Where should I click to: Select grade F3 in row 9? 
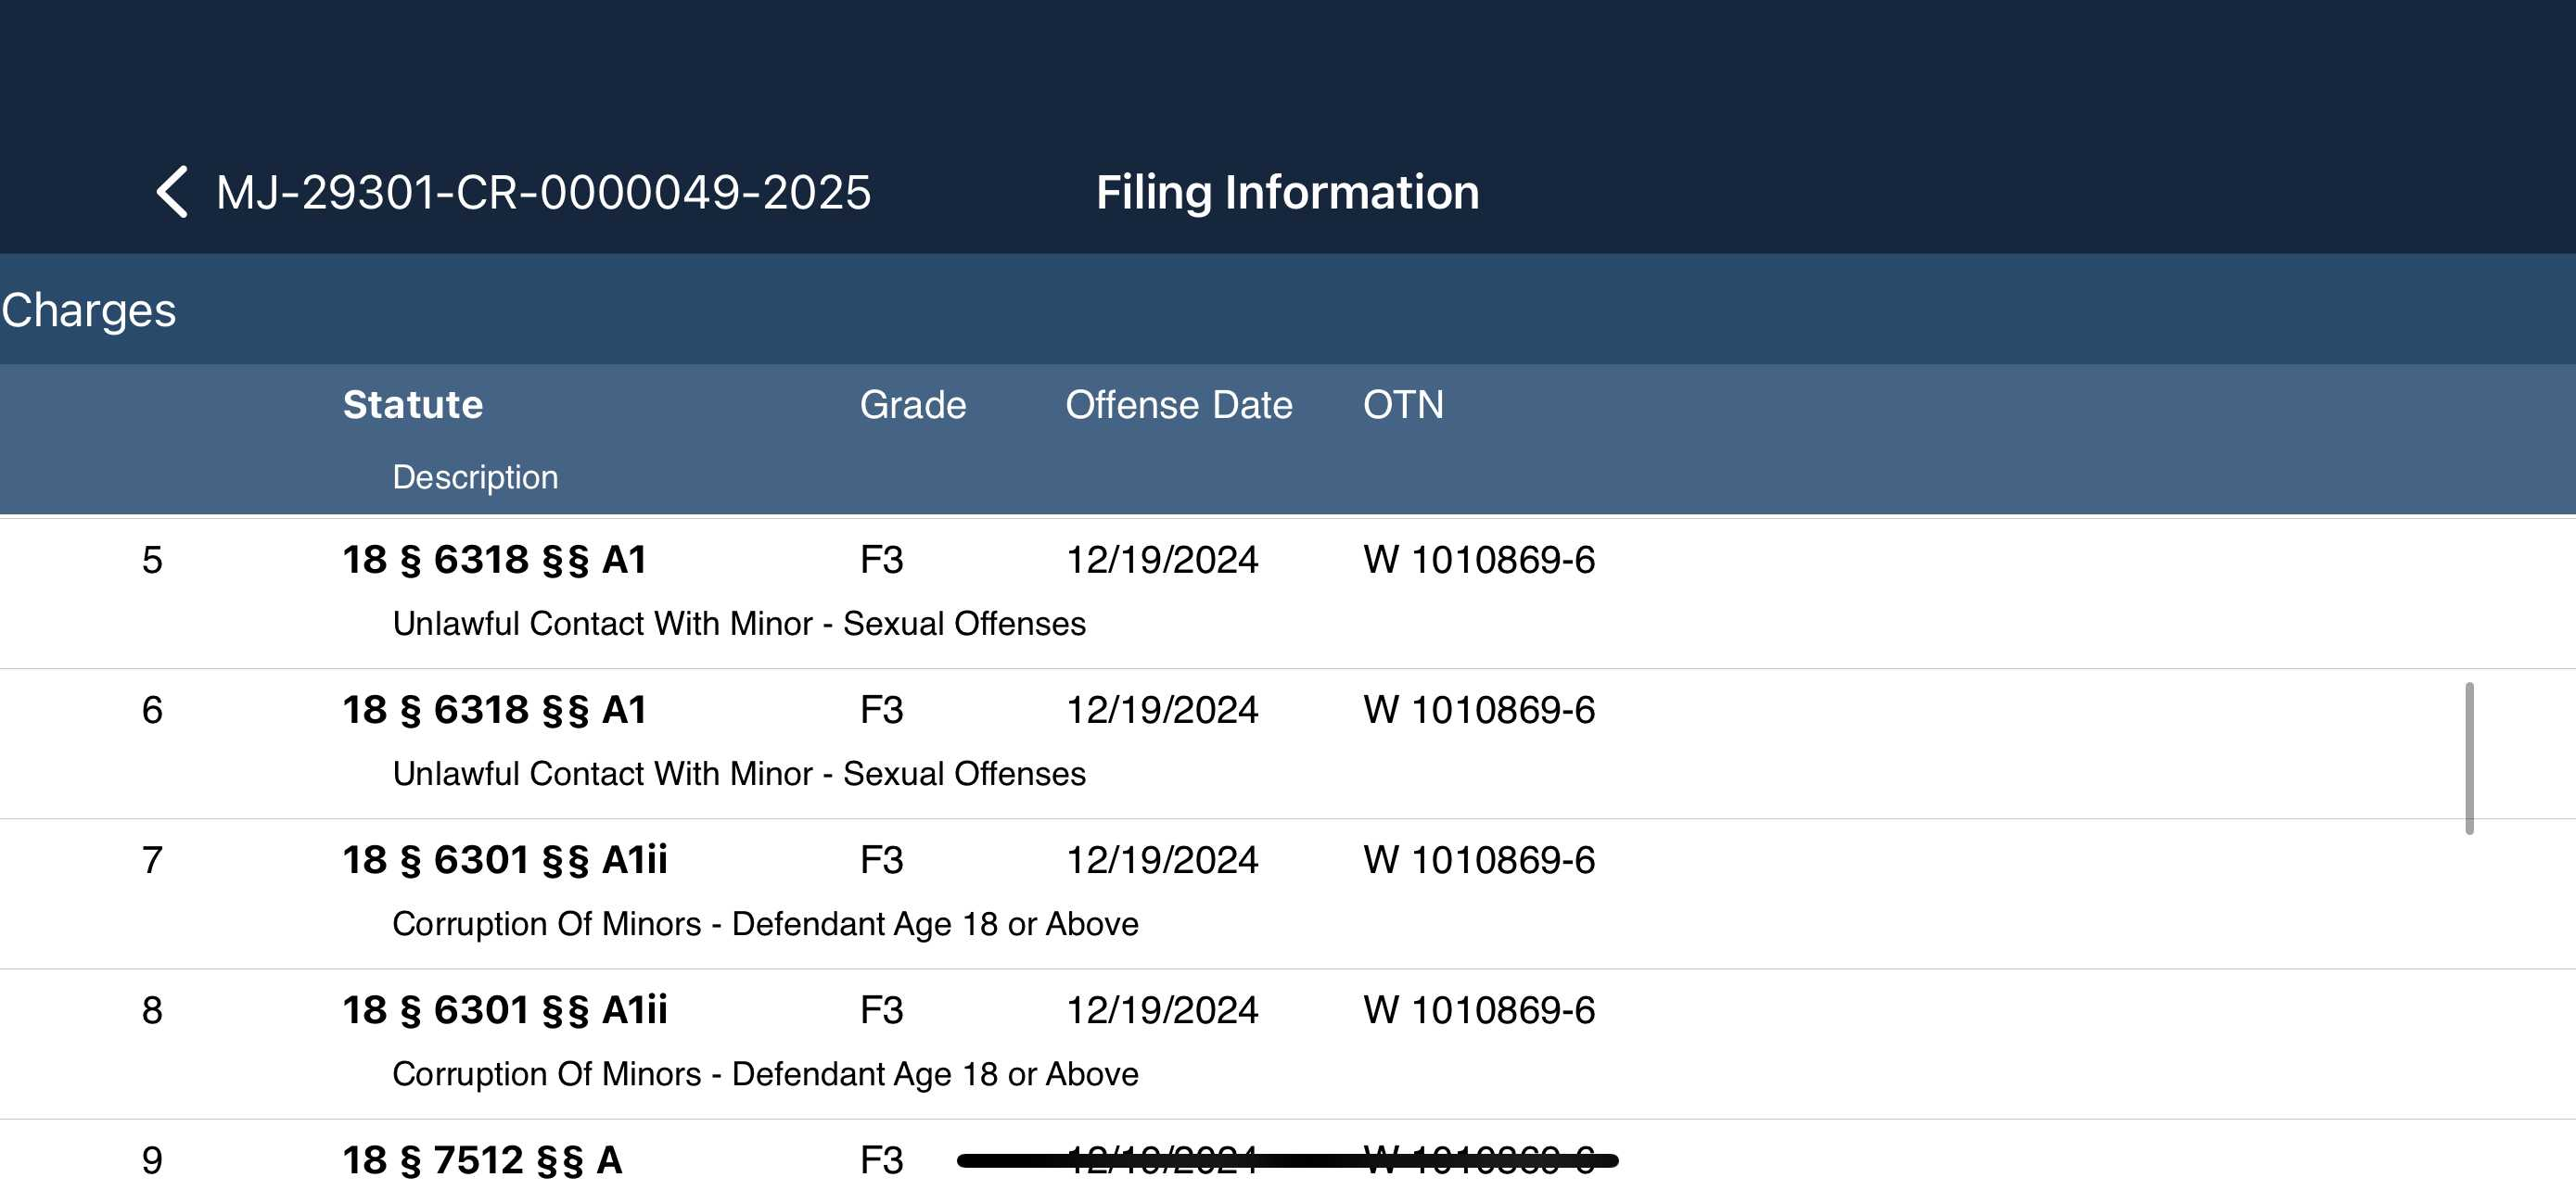(881, 1161)
